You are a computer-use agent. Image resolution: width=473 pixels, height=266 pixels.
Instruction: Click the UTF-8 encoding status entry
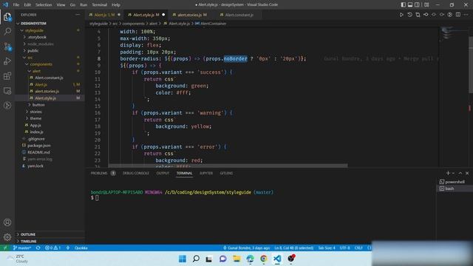click(x=345, y=248)
